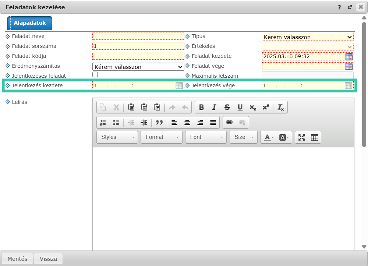Toggle underline formatting
Viewport: 368px width, 266px height.
240,107
